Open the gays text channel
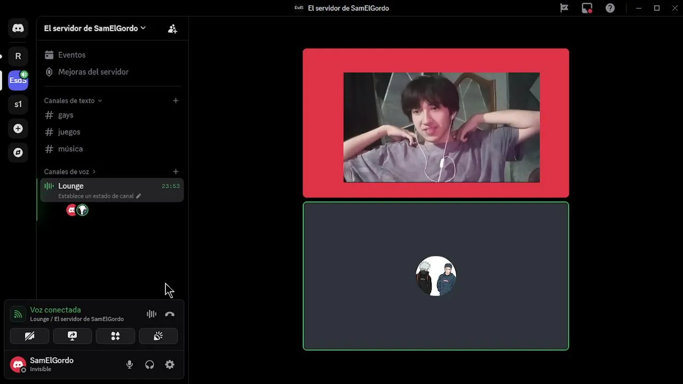The image size is (683, 384). (x=112, y=115)
